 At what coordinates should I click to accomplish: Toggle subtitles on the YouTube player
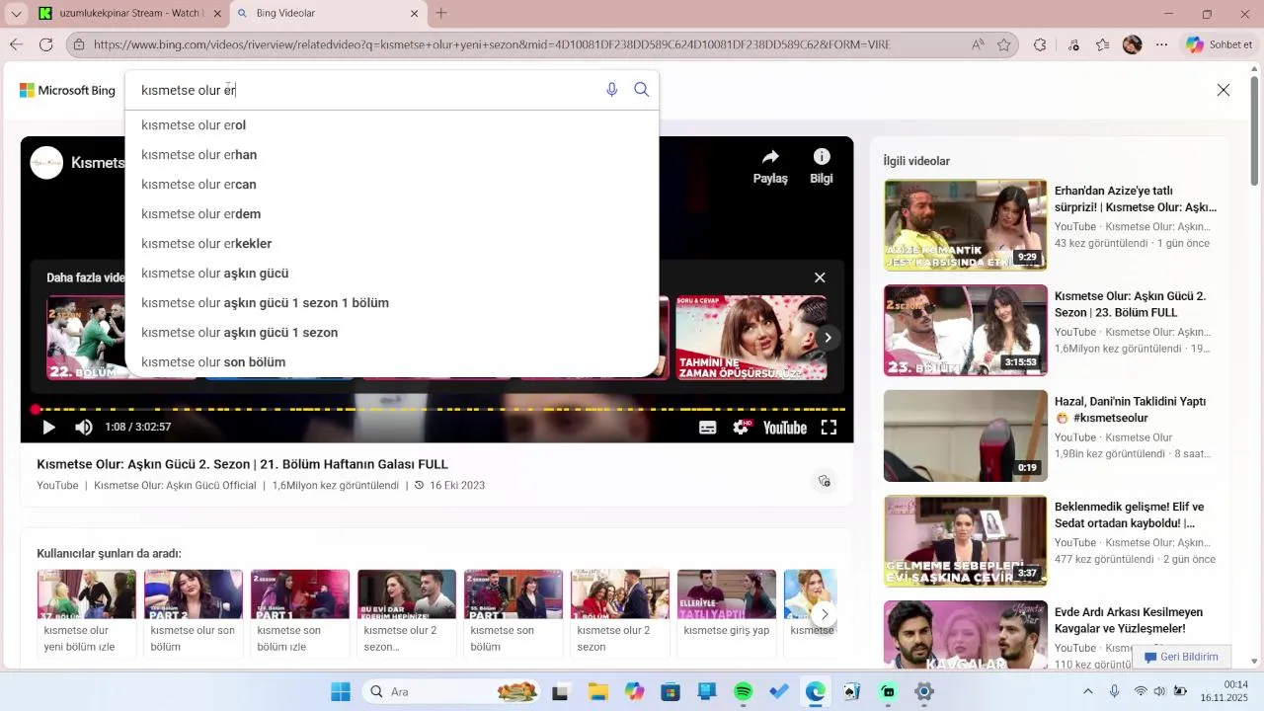708,428
